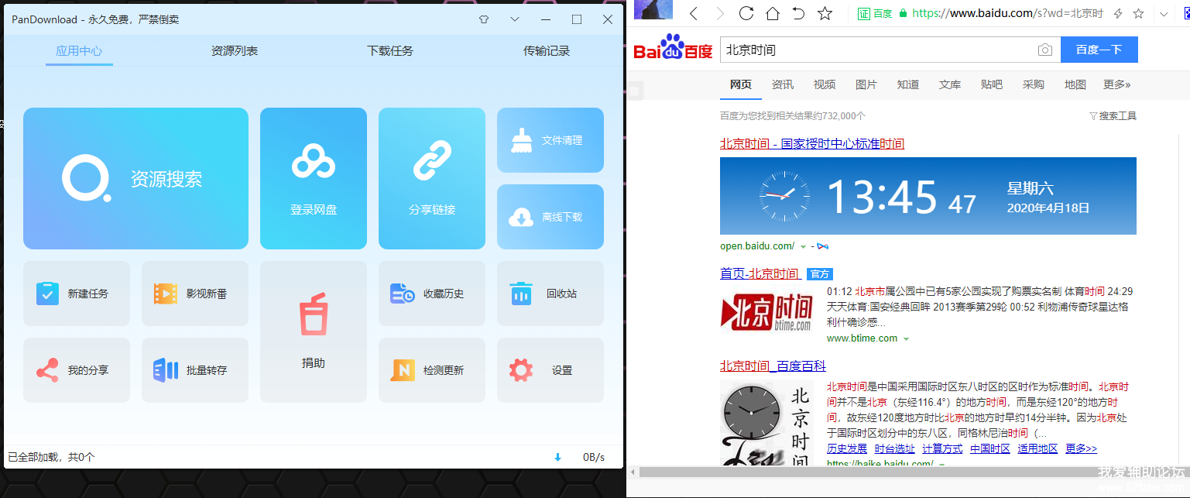This screenshot has width=1190, height=498.
Task: Create a task via 新建任务
Action: pyautogui.click(x=77, y=294)
